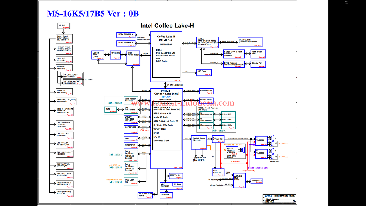Click the Block Diagram title block text
Image resolution: width=366 pixels, height=206 pixels.
click(x=272, y=199)
